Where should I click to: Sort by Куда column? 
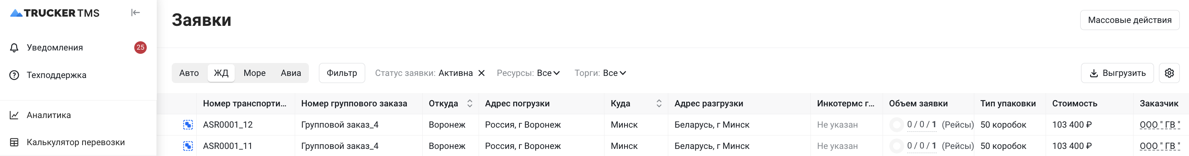(659, 103)
